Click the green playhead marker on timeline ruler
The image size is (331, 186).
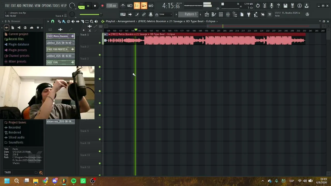(x=136, y=30)
